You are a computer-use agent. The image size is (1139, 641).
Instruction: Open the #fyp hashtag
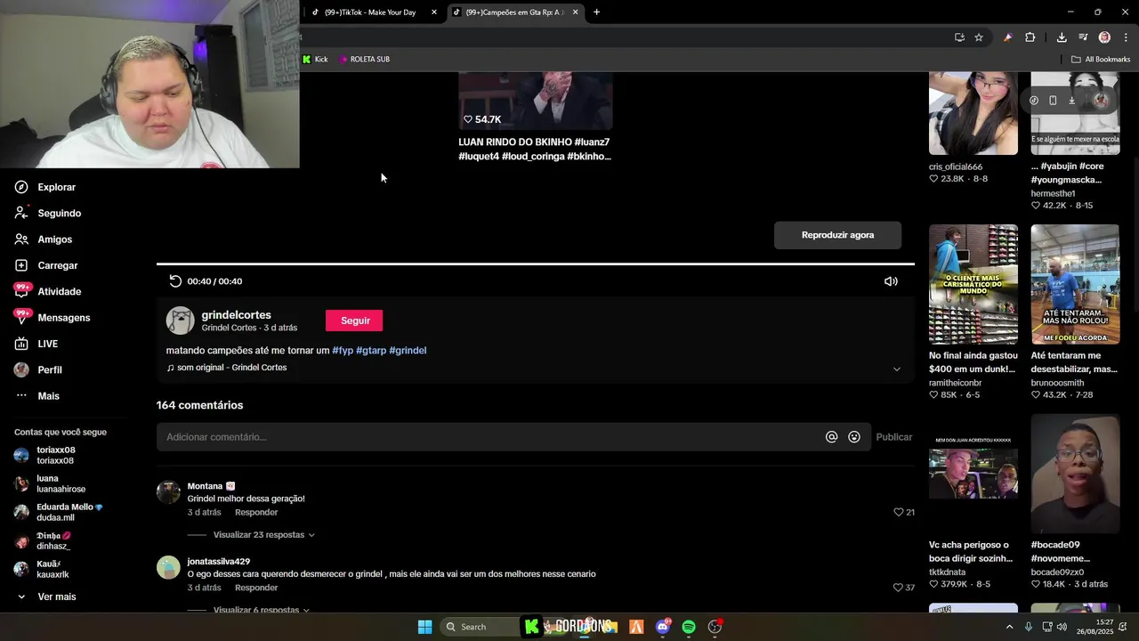(343, 351)
